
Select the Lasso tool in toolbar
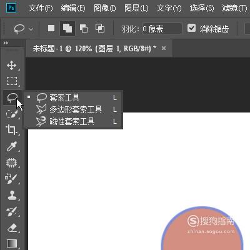(x=12, y=97)
